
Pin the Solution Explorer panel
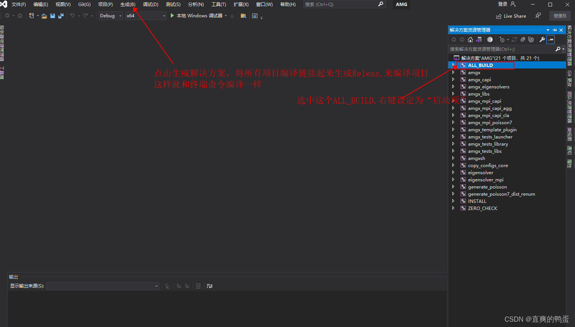(x=555, y=30)
